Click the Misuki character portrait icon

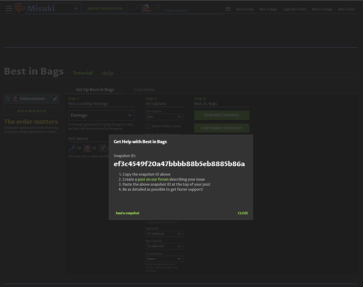pyautogui.click(x=20, y=9)
